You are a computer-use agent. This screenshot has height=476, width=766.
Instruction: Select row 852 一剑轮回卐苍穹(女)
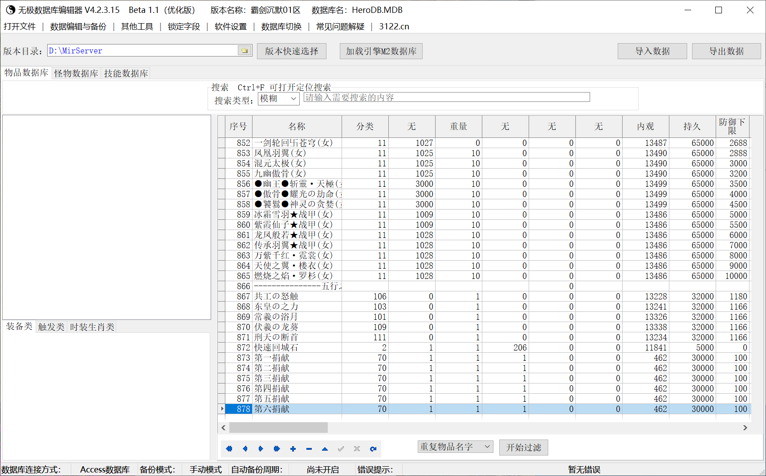[x=484, y=143]
